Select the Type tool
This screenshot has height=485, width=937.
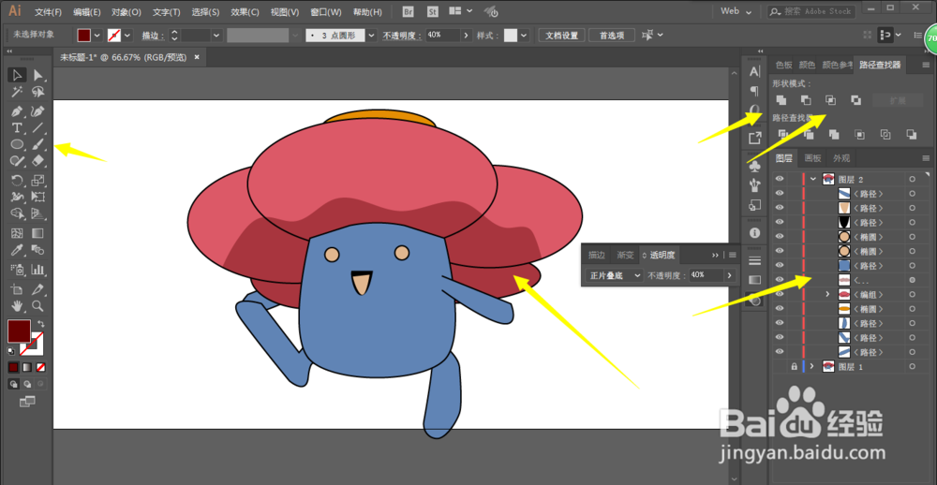click(x=17, y=128)
